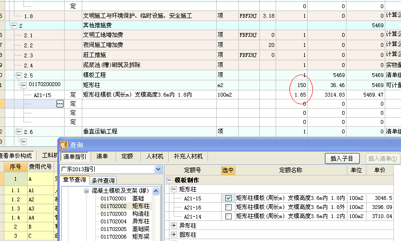The height and width of the screenshot is (241, 401).
Task: Expand the 圆形柱 group
Action: click(x=174, y=235)
